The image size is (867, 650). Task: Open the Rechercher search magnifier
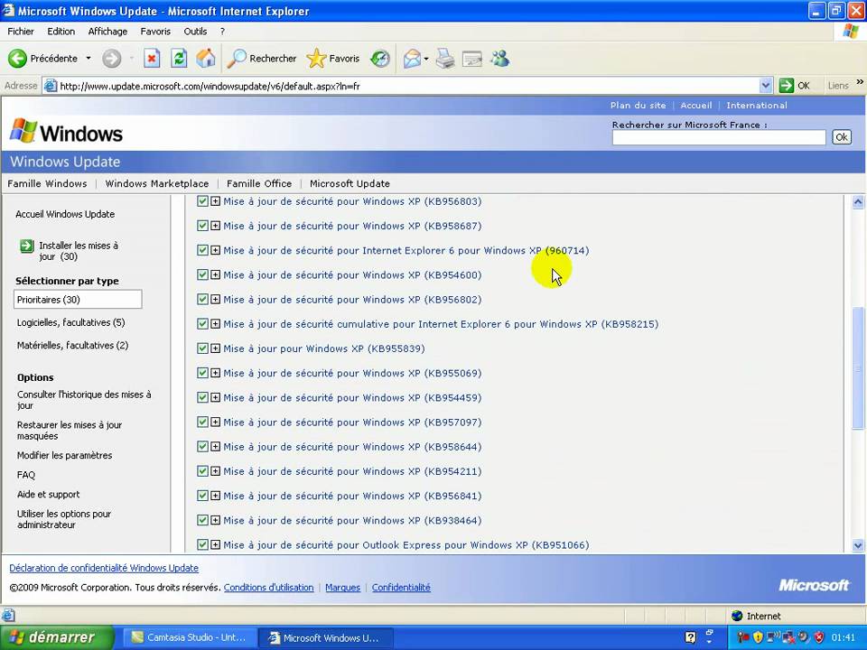click(237, 58)
